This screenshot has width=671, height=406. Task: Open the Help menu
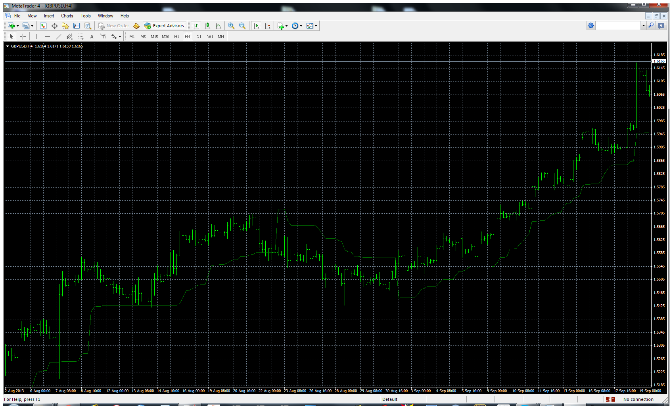click(x=125, y=16)
